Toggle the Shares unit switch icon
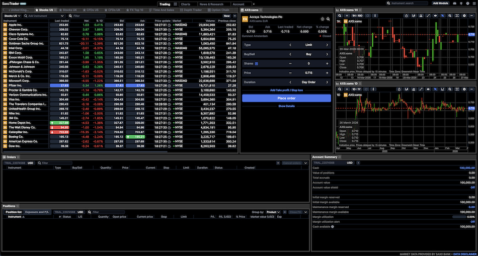This screenshot has width=478, height=256. 257,63
